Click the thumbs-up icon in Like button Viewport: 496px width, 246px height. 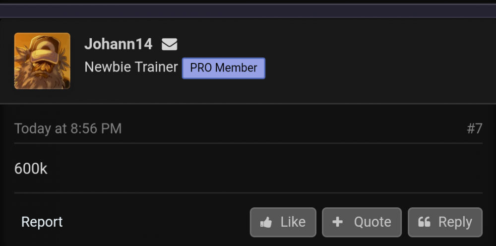(x=266, y=223)
